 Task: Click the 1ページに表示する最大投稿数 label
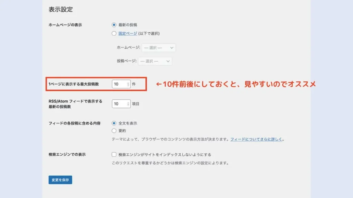74,84
